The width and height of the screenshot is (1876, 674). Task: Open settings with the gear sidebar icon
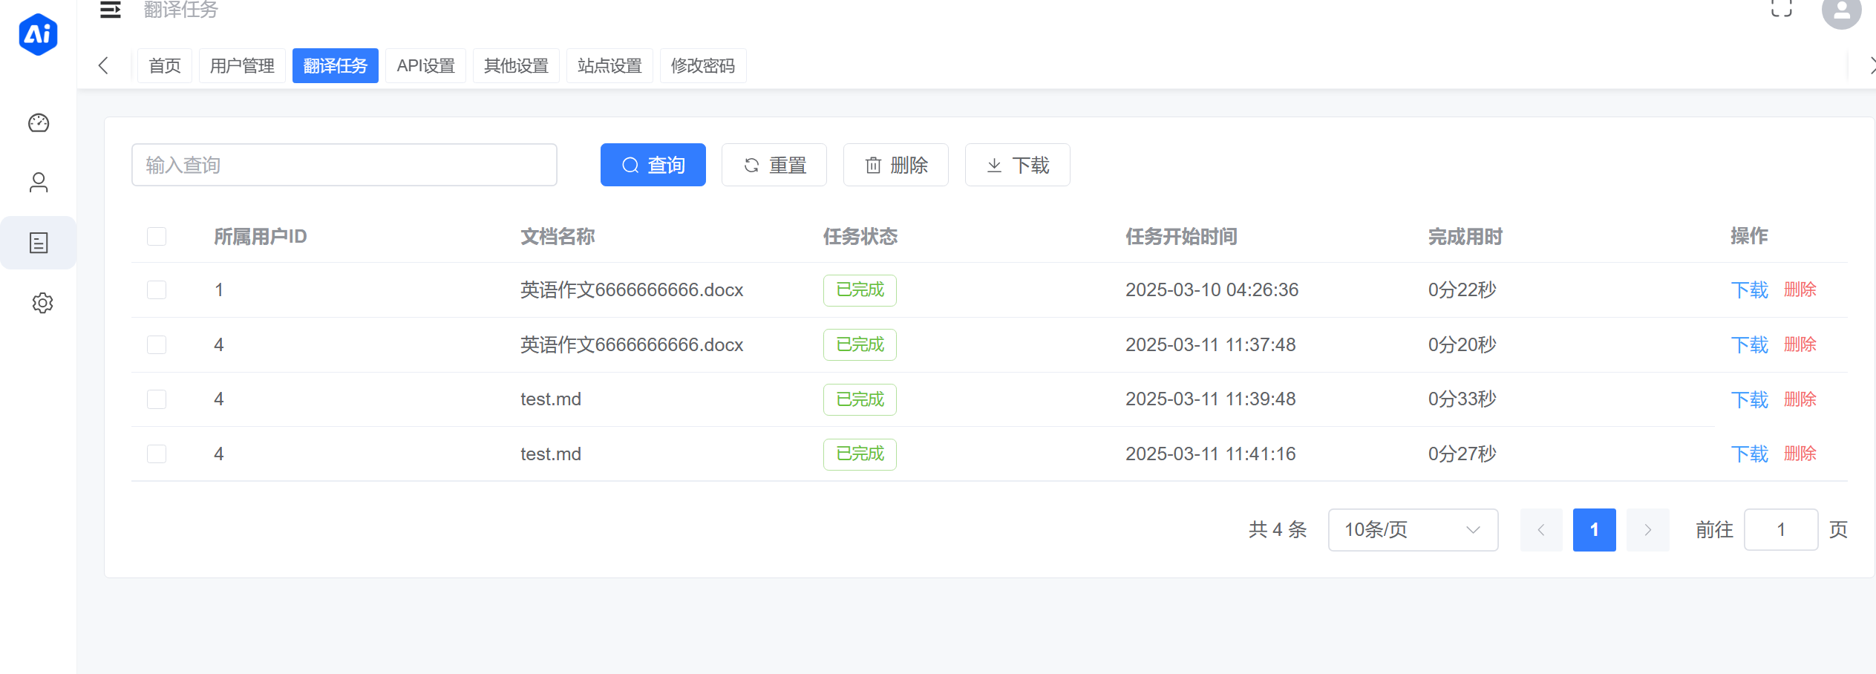point(42,303)
